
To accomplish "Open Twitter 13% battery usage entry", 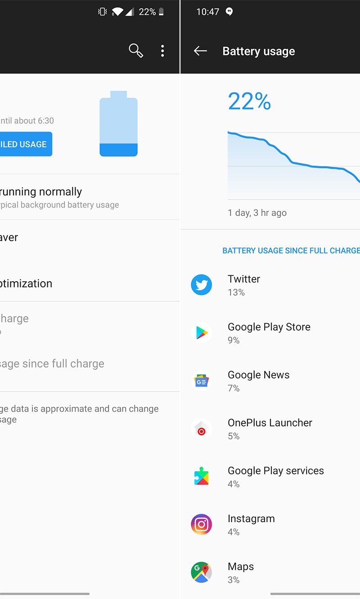I will coord(270,285).
